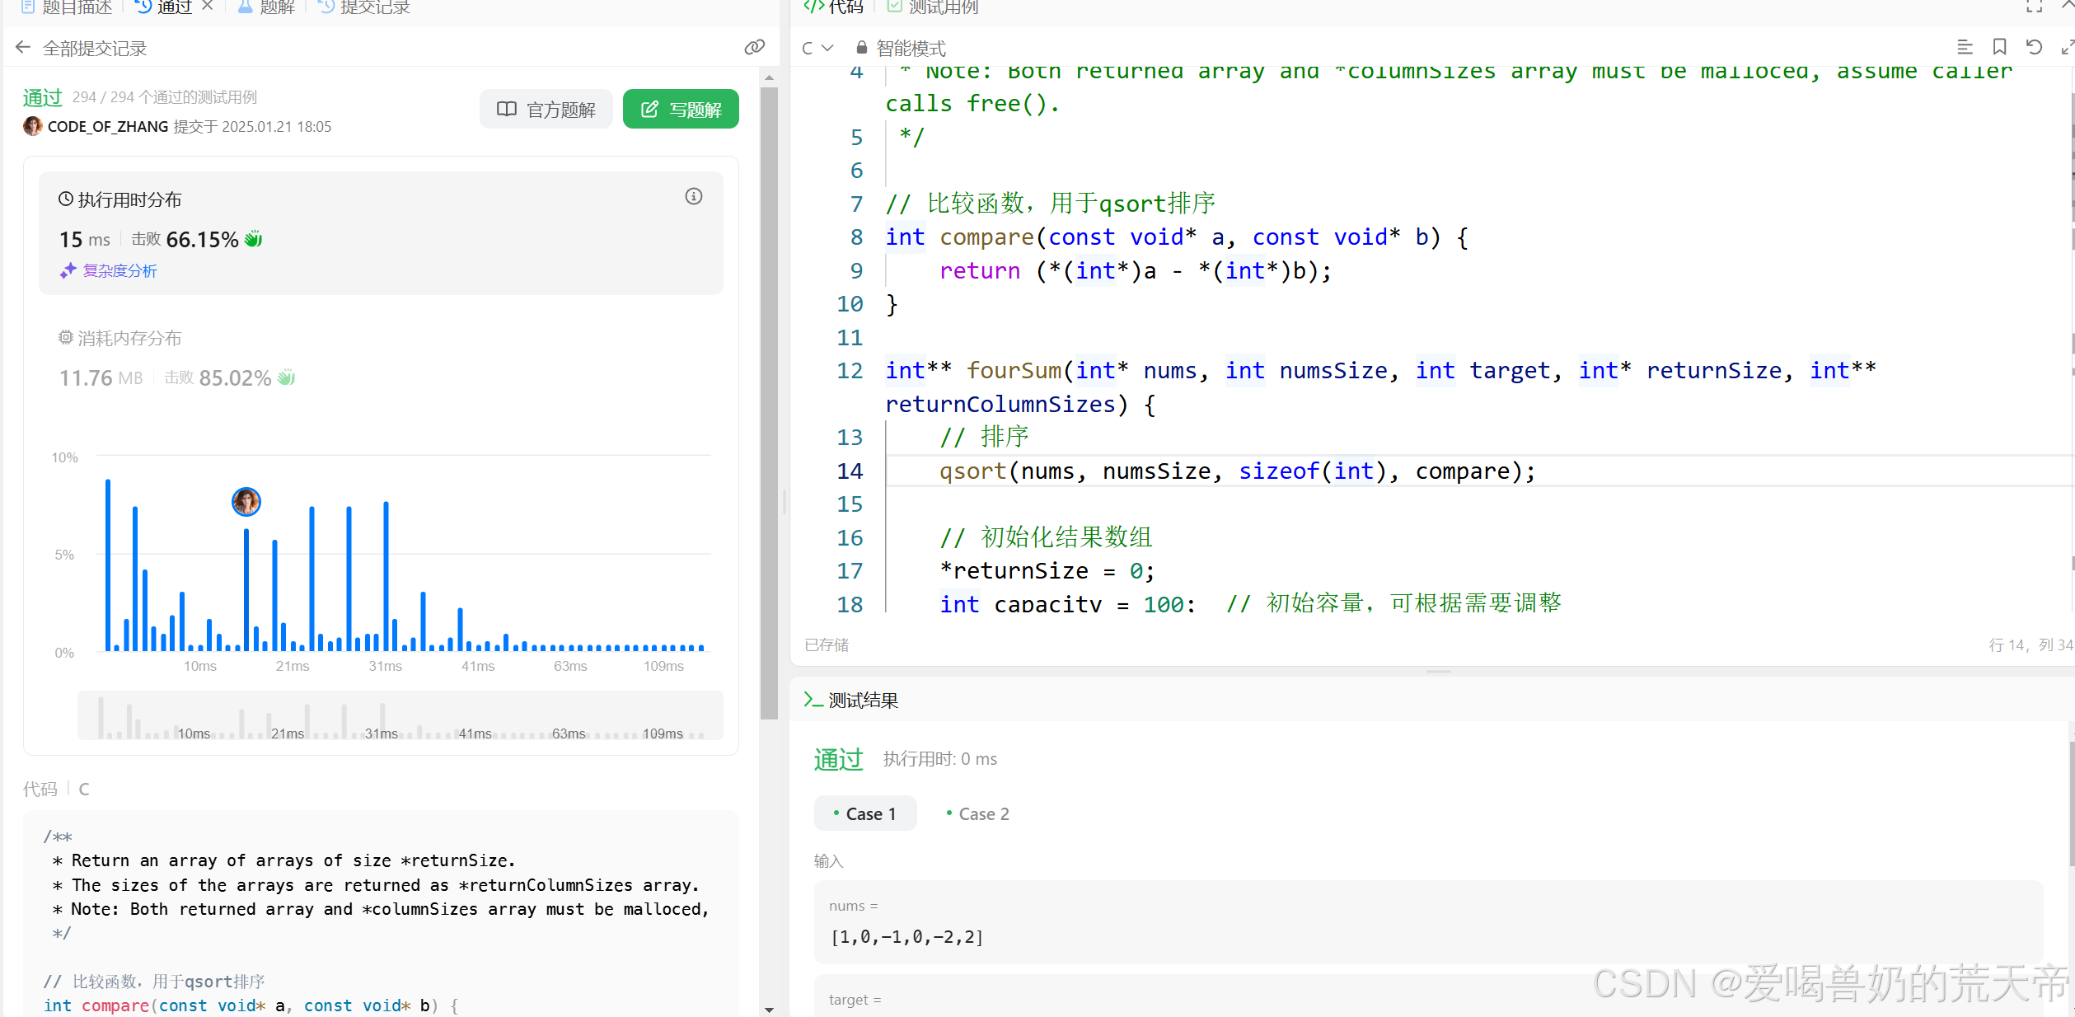Reset code with the undo icon
The width and height of the screenshot is (2075, 1017).
(x=2034, y=47)
